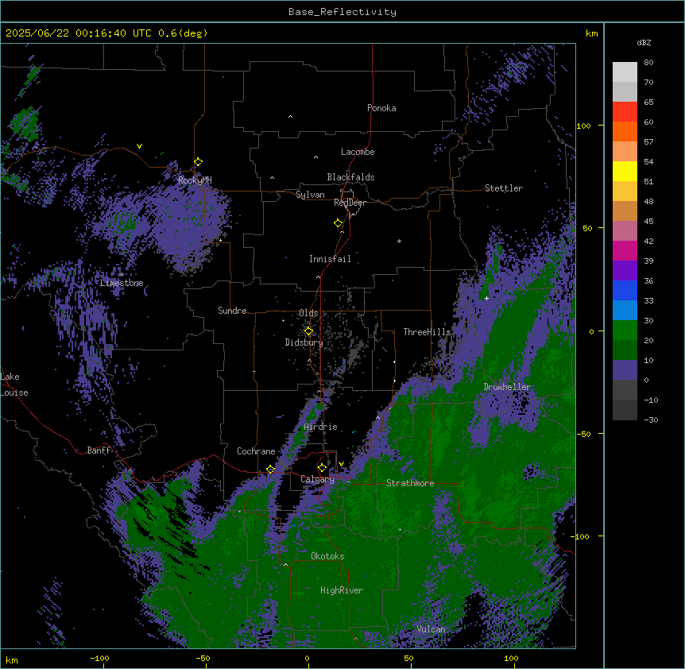
Task: Click the orange 60-57 dBZ legend band
Action: (625, 131)
